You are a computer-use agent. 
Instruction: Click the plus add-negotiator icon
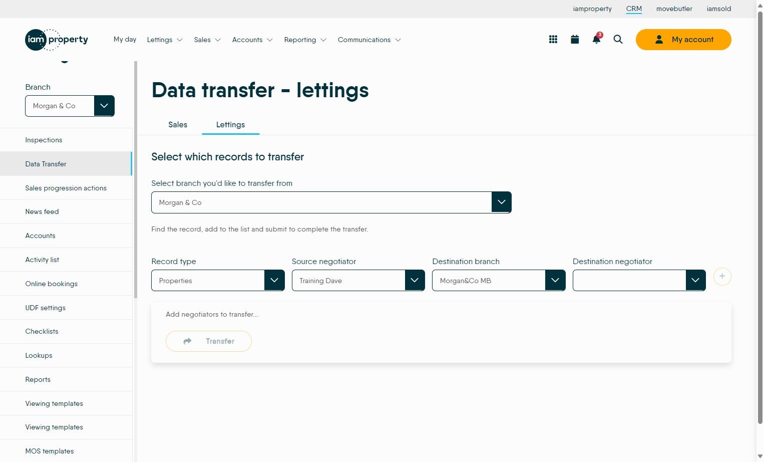(x=722, y=277)
